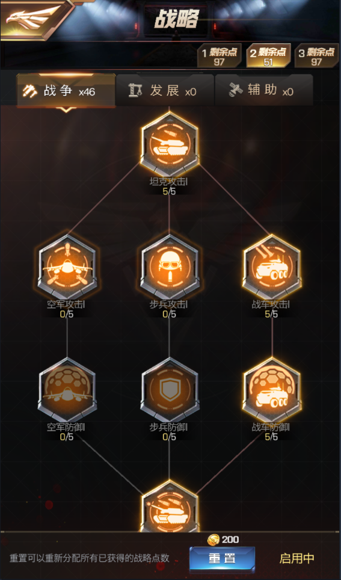Select the 坦克攻击I tank skill node

[x=170, y=144]
